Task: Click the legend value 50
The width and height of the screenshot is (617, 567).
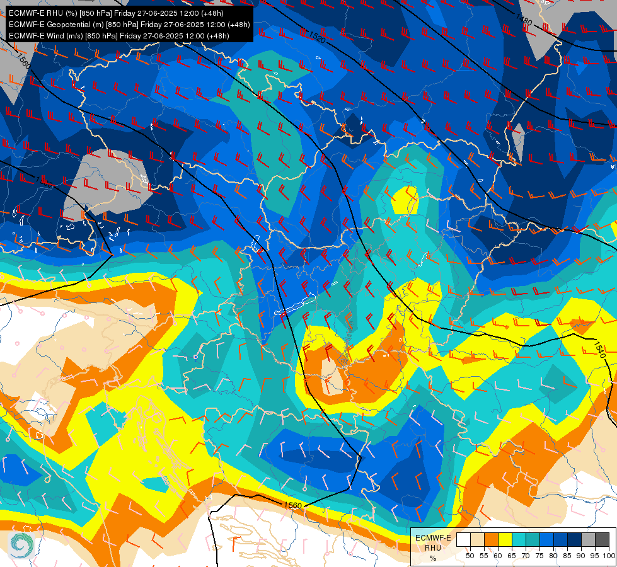Action: (470, 556)
